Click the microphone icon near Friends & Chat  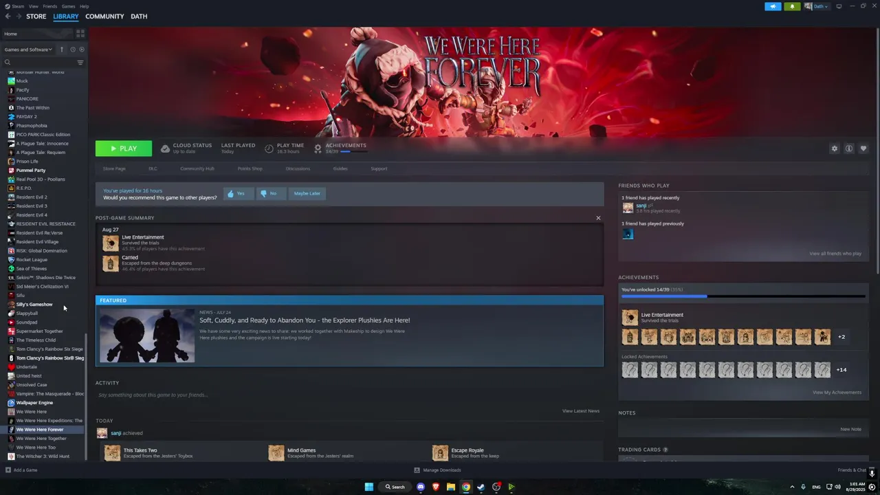(872, 473)
